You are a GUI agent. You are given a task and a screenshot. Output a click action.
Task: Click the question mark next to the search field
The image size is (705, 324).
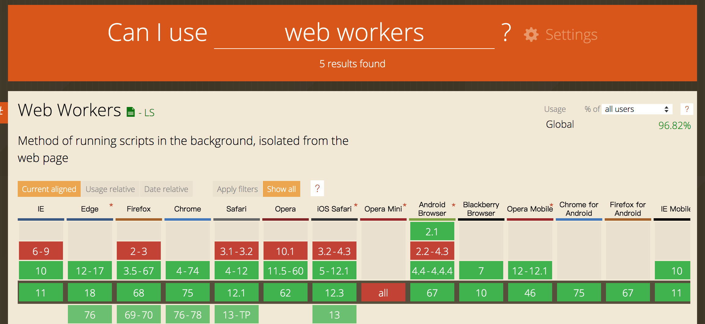click(x=506, y=33)
